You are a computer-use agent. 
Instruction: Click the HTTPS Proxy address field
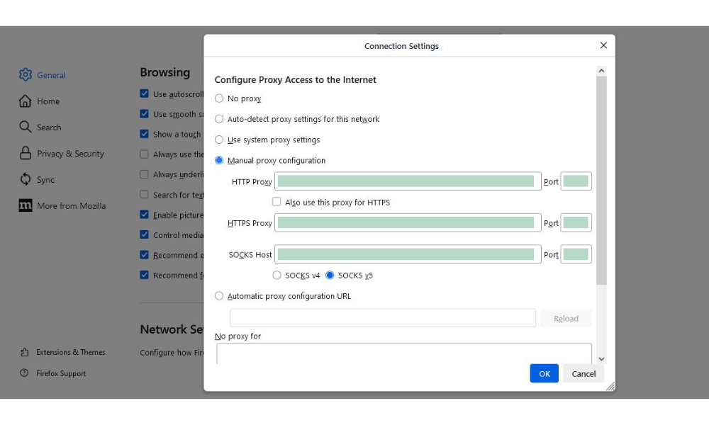(408, 222)
